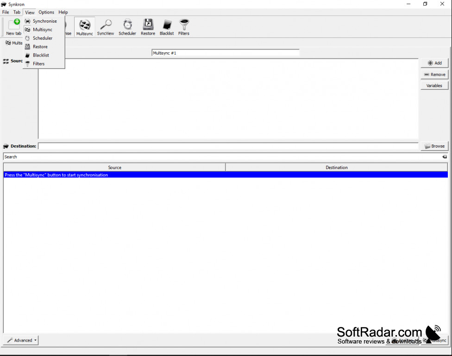Open the Filters toolbar icon
452x356 pixels.
tap(183, 27)
